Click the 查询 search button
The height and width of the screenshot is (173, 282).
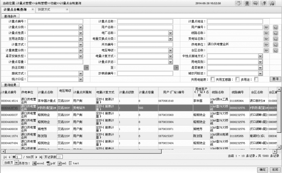[275, 79]
